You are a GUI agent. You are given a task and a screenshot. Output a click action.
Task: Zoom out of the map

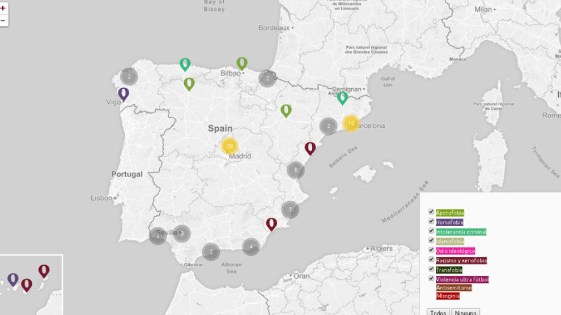coord(3,21)
